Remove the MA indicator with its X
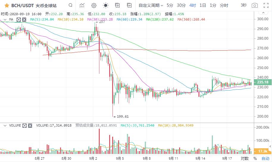The image size is (272, 162). tap(24, 19)
